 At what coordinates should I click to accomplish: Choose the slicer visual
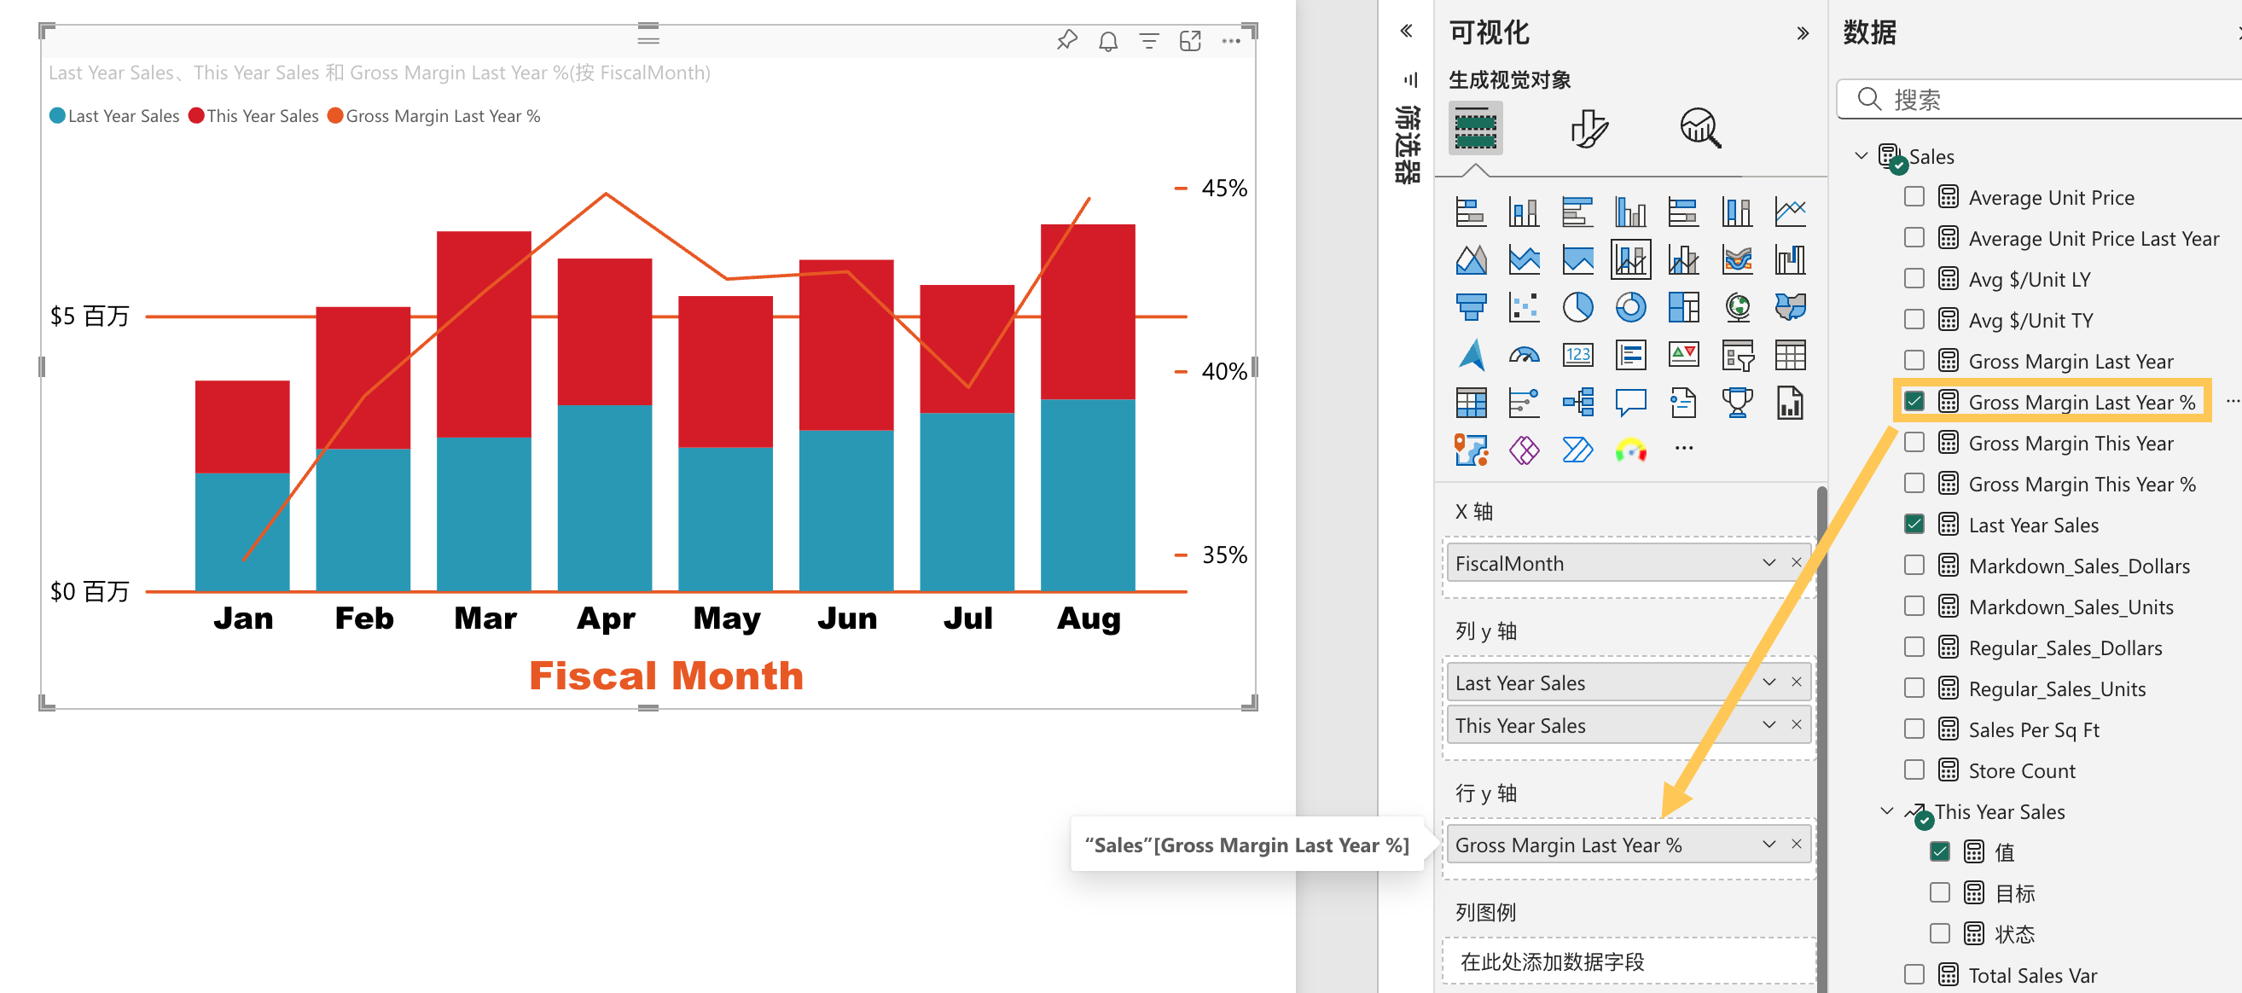(x=1737, y=355)
